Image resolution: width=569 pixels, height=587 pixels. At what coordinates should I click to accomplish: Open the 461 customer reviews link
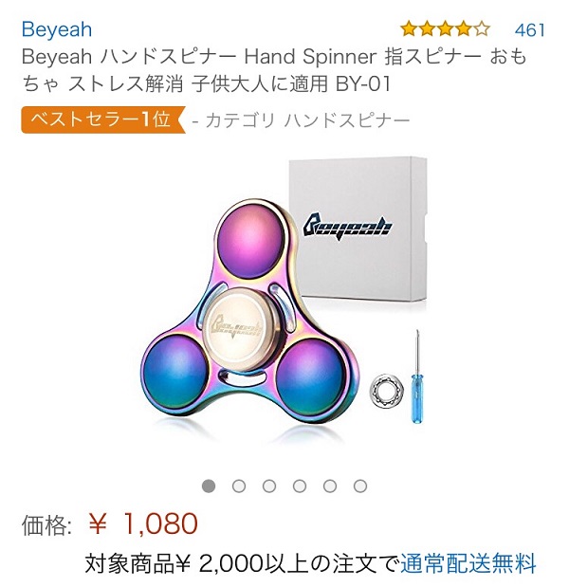coord(530,30)
